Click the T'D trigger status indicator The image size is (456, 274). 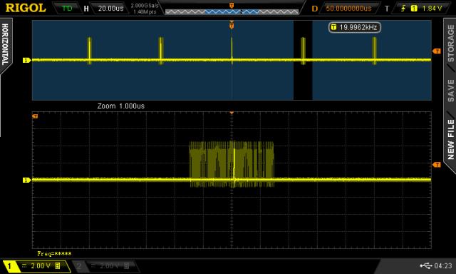coord(67,8)
